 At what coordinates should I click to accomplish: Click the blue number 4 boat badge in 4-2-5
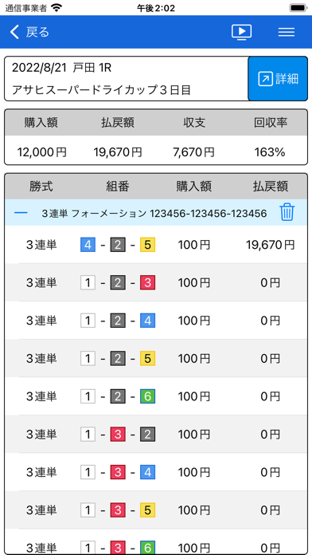coord(88,245)
